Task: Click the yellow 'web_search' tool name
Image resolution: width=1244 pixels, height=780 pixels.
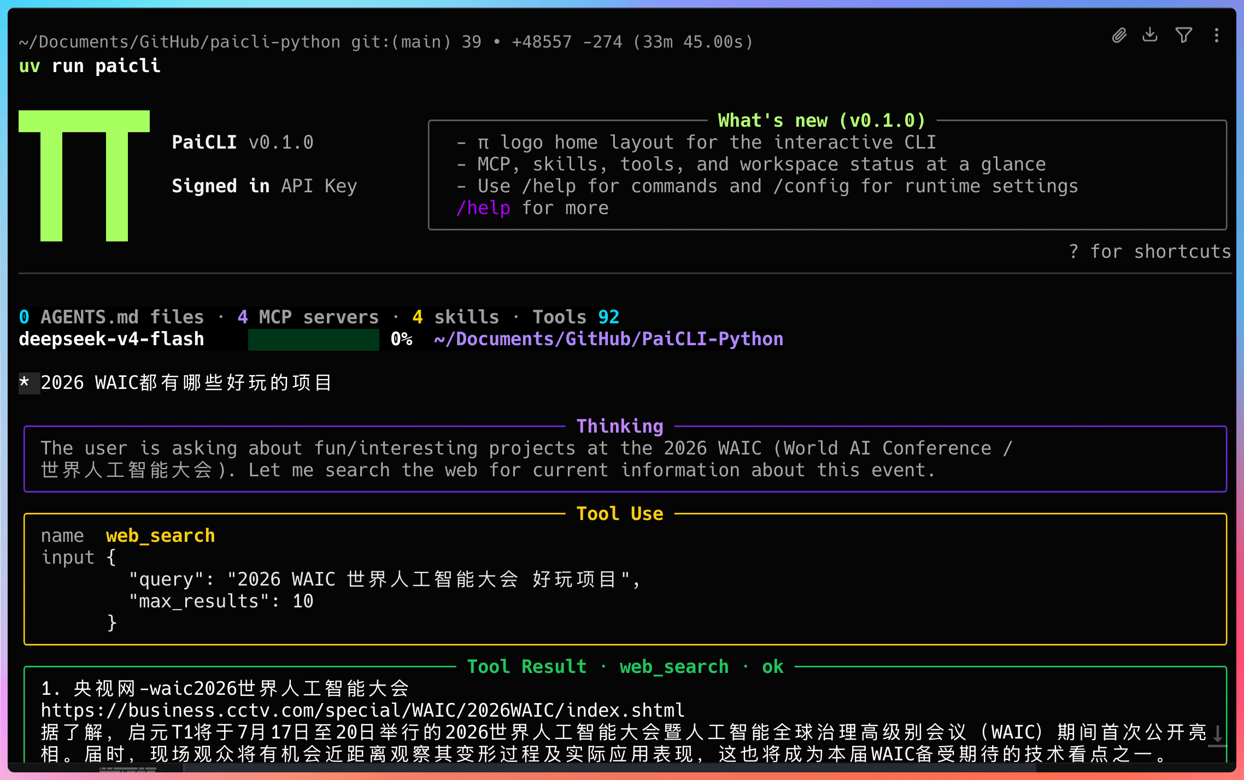Action: pos(161,536)
